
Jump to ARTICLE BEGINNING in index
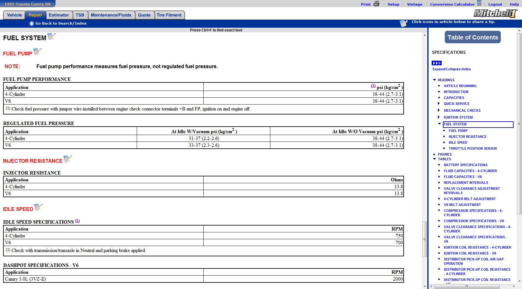(x=460, y=86)
